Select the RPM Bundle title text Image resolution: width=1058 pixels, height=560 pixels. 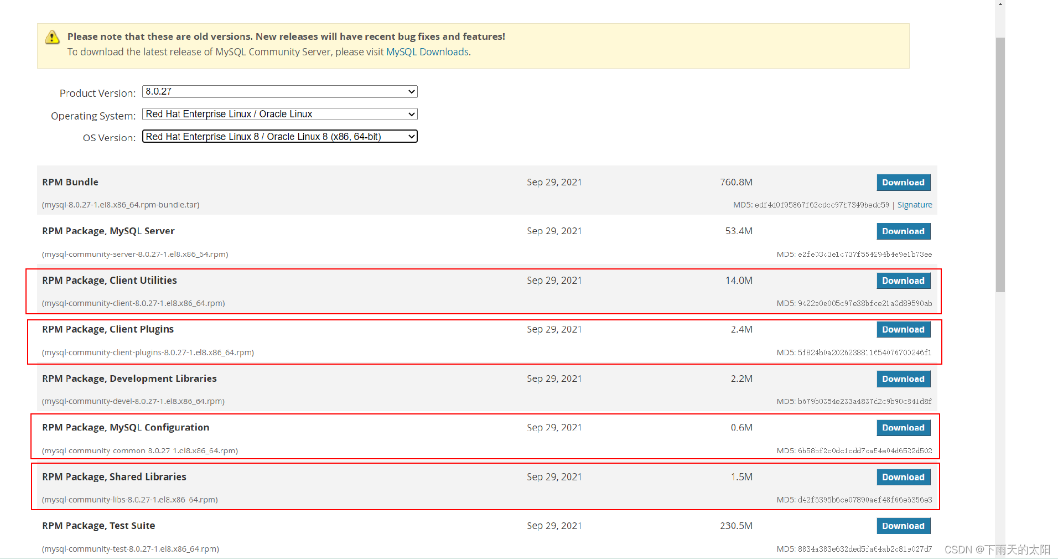pyautogui.click(x=70, y=182)
